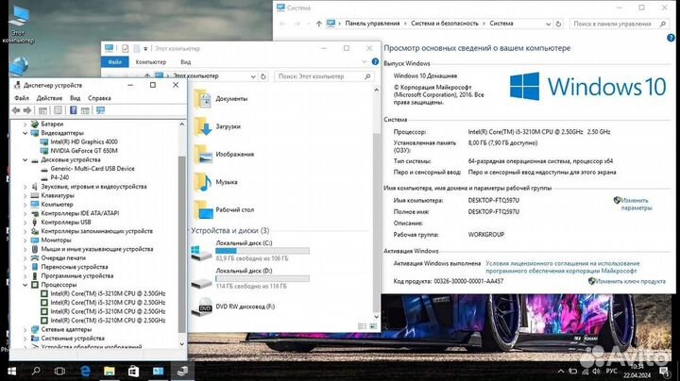Switch to large icons view in This PC
Image resolution: width=680 pixels, height=381 pixels.
373,326
